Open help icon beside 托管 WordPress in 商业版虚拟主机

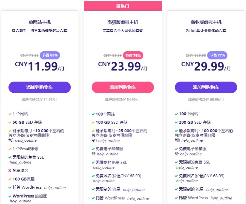pyautogui.click(x=221, y=198)
